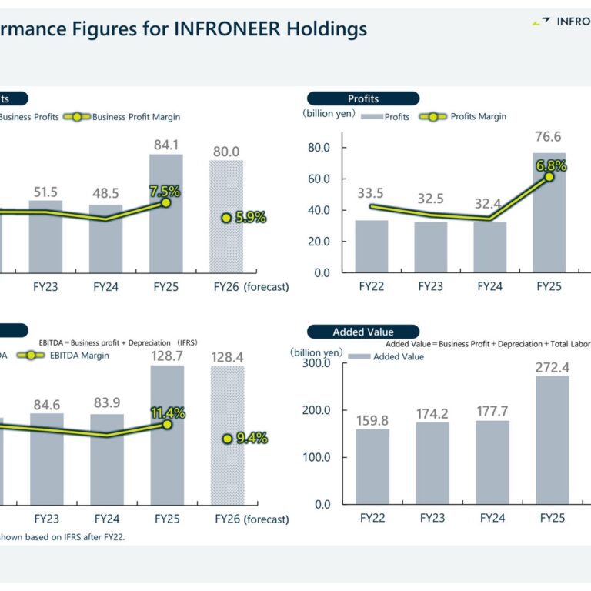Click the 9.4% forecast EBITDA margin label
591x591 pixels.
pos(252,438)
